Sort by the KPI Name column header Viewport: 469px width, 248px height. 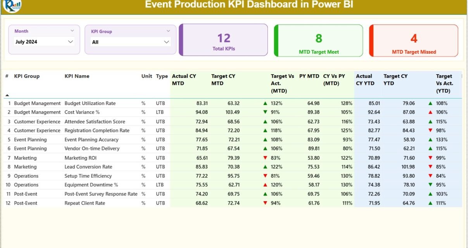[77, 76]
